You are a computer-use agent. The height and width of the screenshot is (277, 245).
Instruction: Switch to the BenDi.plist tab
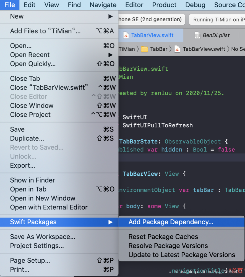point(212,35)
